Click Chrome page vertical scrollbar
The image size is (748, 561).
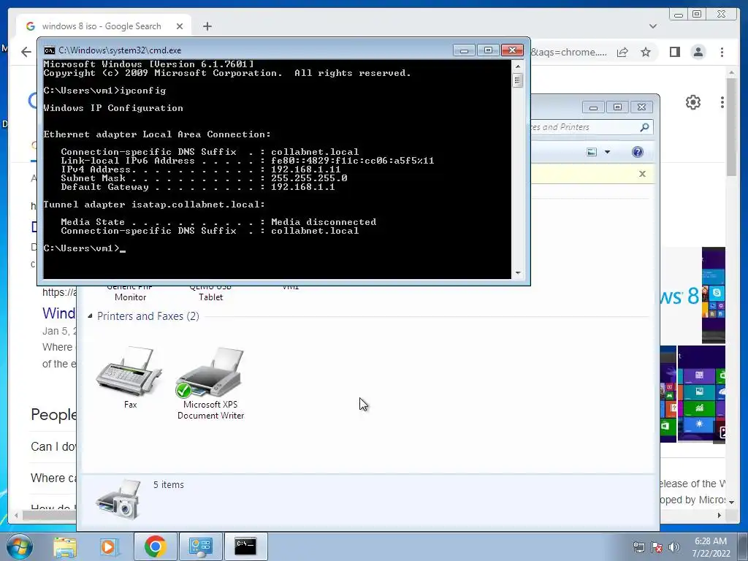(732, 126)
